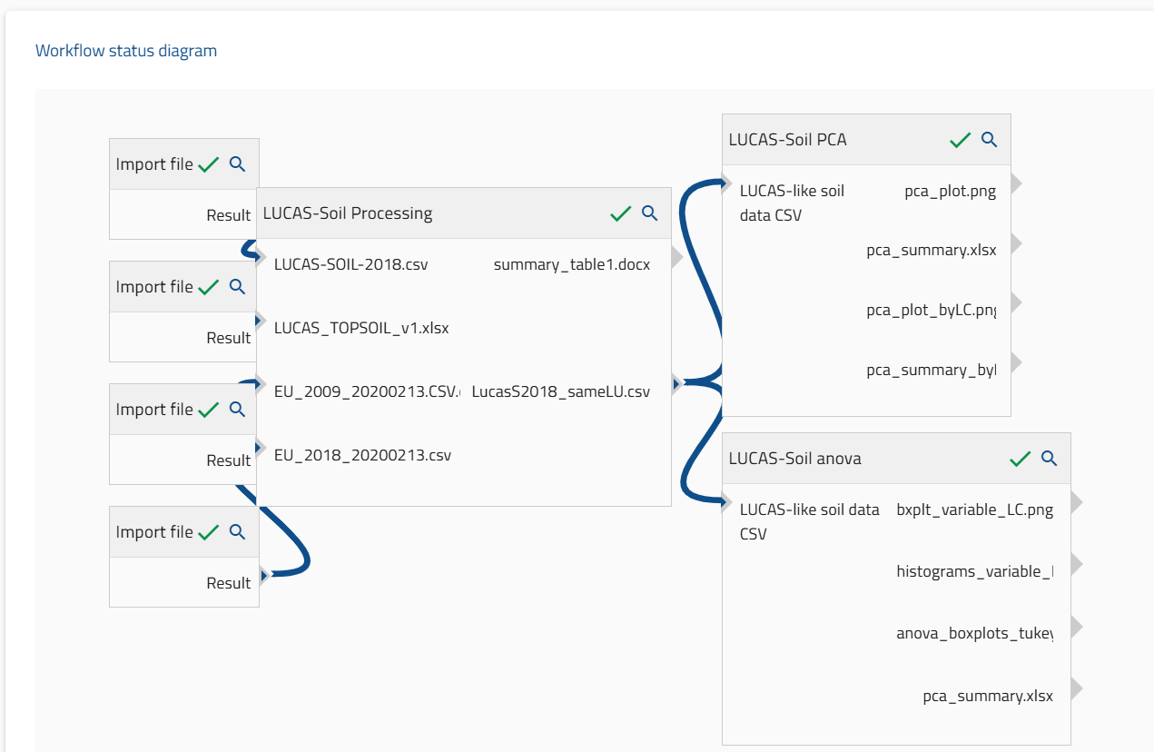Select input port arrow for EU_2018_20200213.csv
This screenshot has width=1154, height=752.
click(x=261, y=446)
